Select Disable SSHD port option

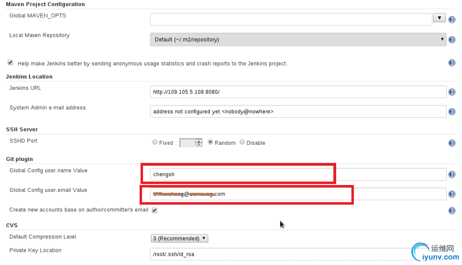[242, 142]
